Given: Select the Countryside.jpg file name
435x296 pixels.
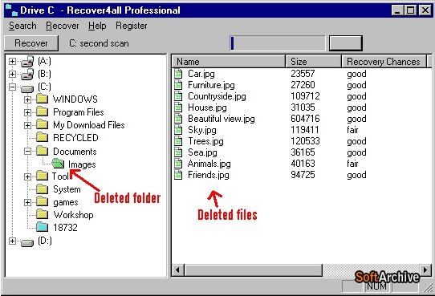Looking at the screenshot, I should (217, 96).
